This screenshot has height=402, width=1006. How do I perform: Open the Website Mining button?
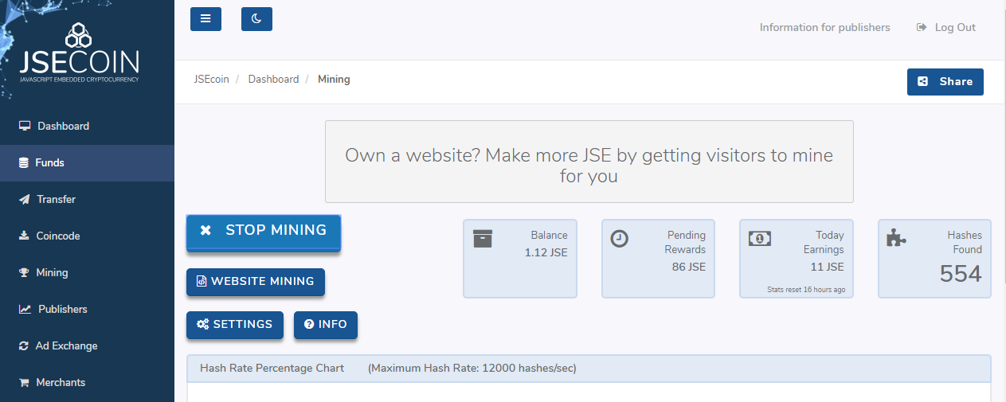point(256,282)
